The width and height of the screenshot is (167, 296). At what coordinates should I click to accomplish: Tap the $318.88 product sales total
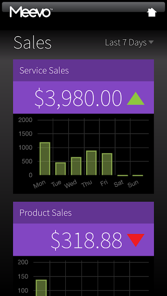click(x=87, y=240)
